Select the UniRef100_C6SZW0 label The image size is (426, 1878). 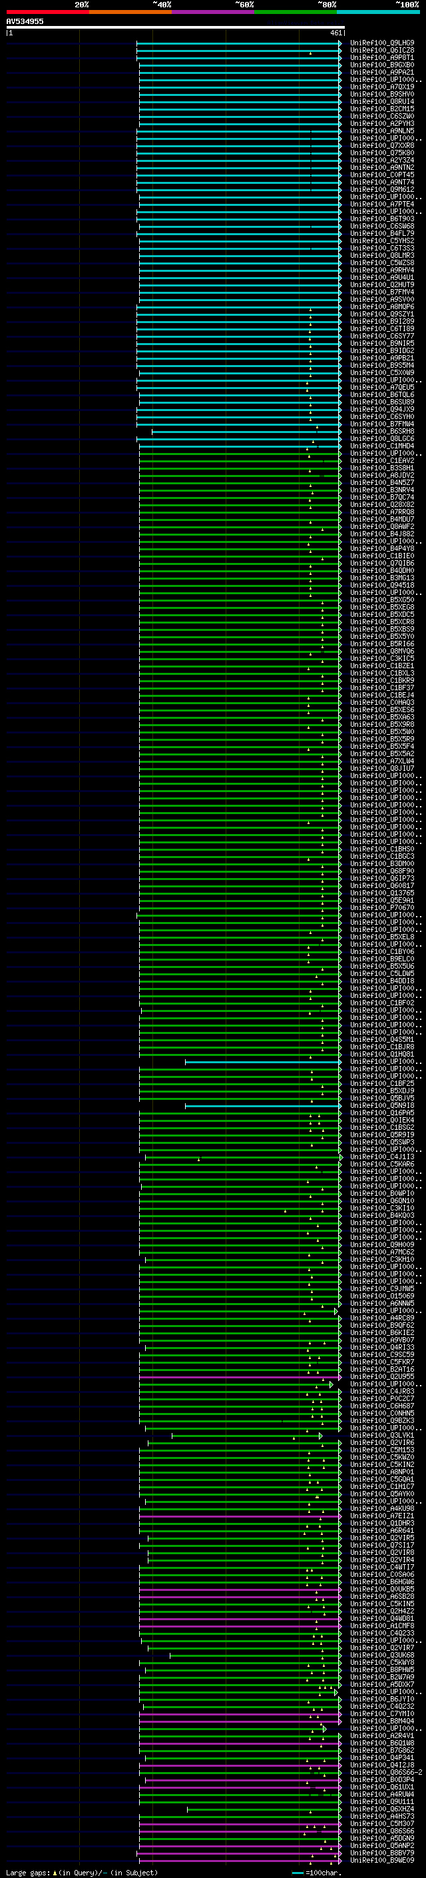coord(382,116)
